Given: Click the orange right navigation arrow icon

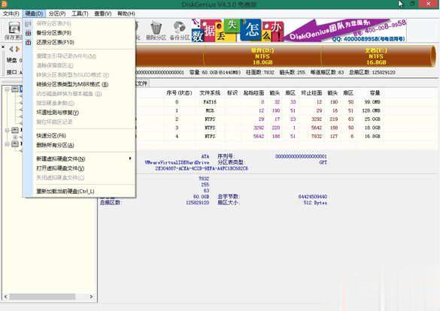Looking at the screenshot, I should pos(17,50).
